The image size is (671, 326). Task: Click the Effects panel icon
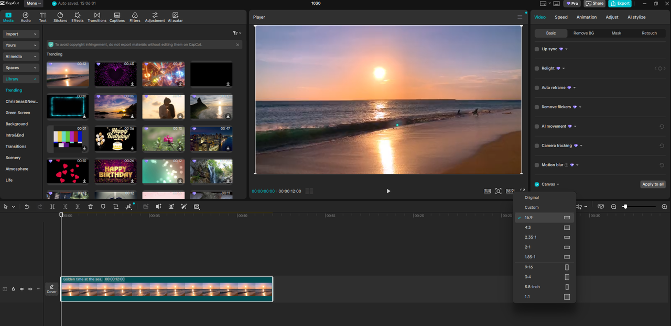click(77, 17)
